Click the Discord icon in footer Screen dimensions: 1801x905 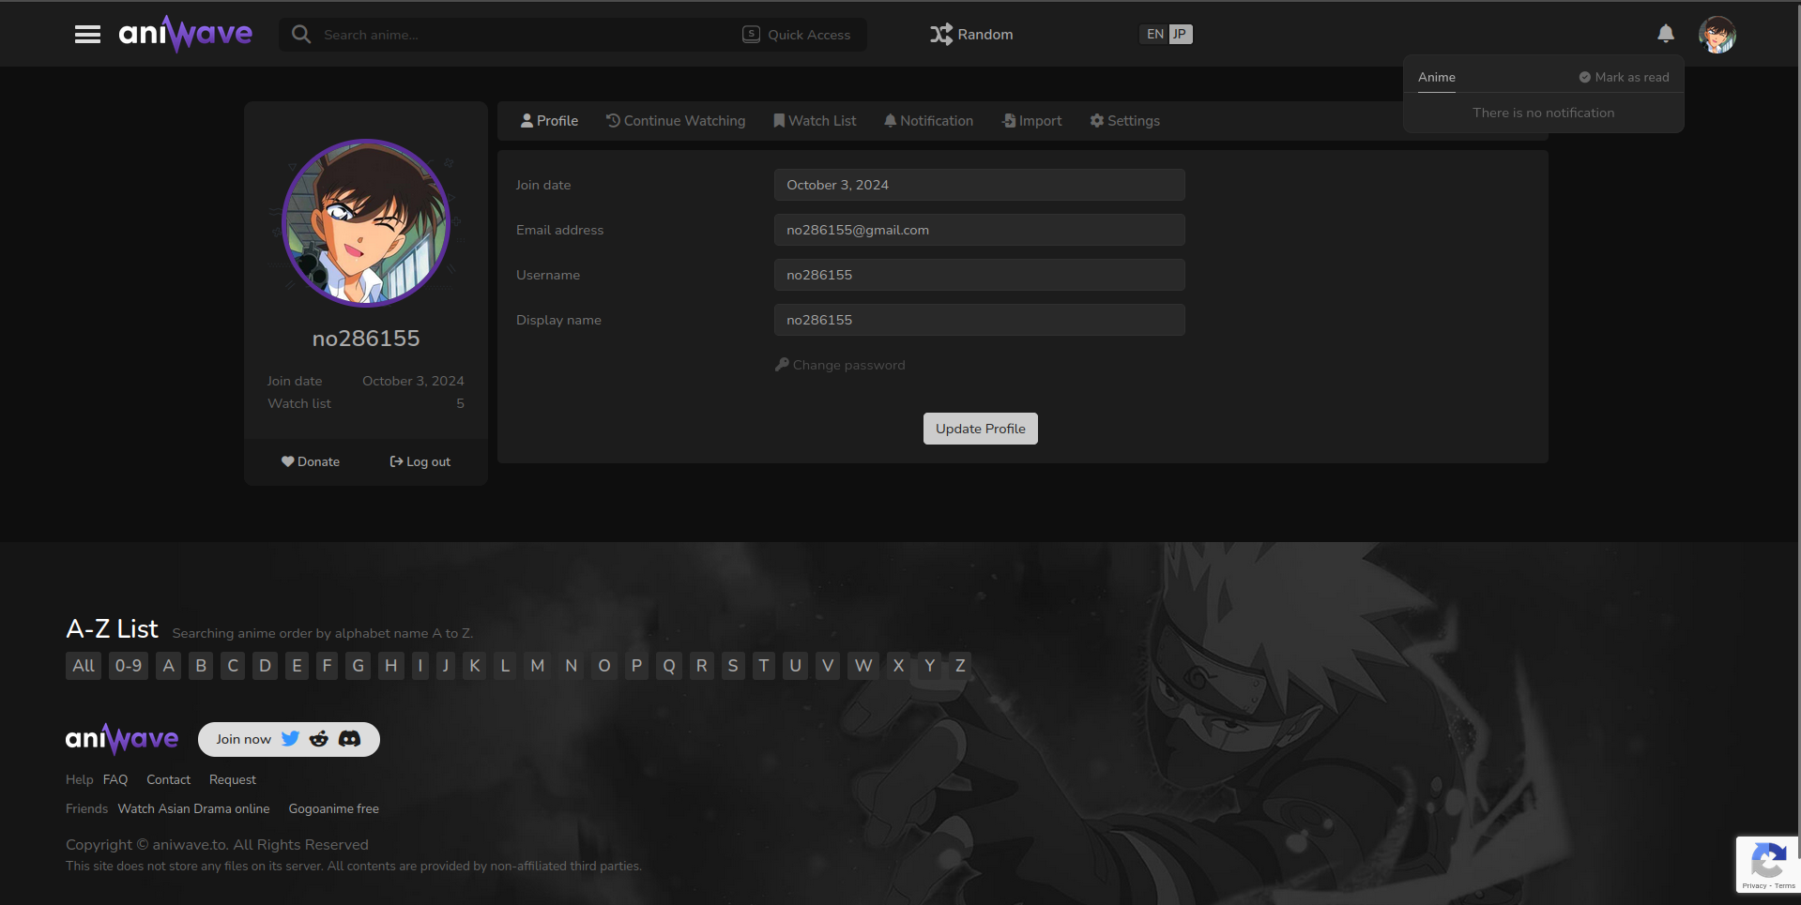click(349, 739)
